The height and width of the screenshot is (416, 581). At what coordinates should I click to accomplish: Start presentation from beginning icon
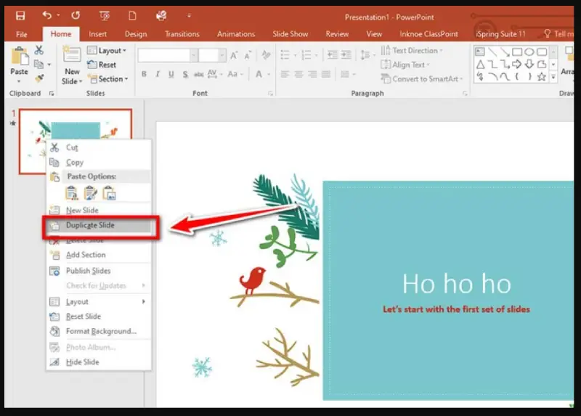pos(105,15)
